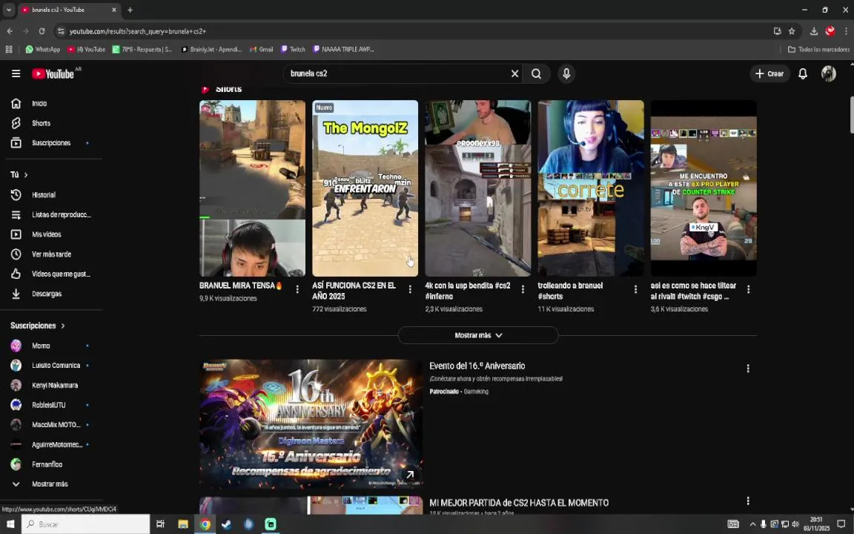The image size is (854, 534).
Task: Expand the Suscripciones heading chevron
Action: 62,326
